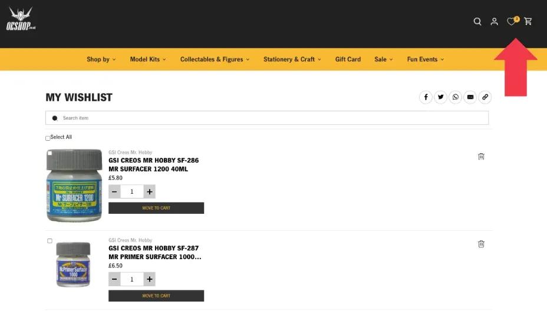Move Mr Surfacer 1200 to cart
The height and width of the screenshot is (311, 547).
click(x=156, y=208)
